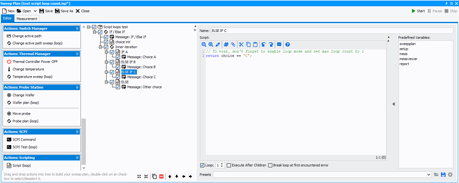Image resolution: width=459 pixels, height=183 pixels.
Task: Toggle checkbox for Script loops test node
Action: point(94,27)
